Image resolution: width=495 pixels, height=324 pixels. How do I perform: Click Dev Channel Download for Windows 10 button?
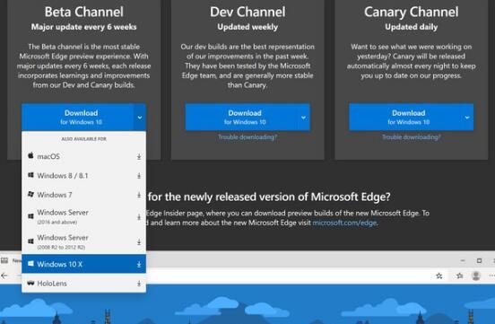tap(241, 117)
